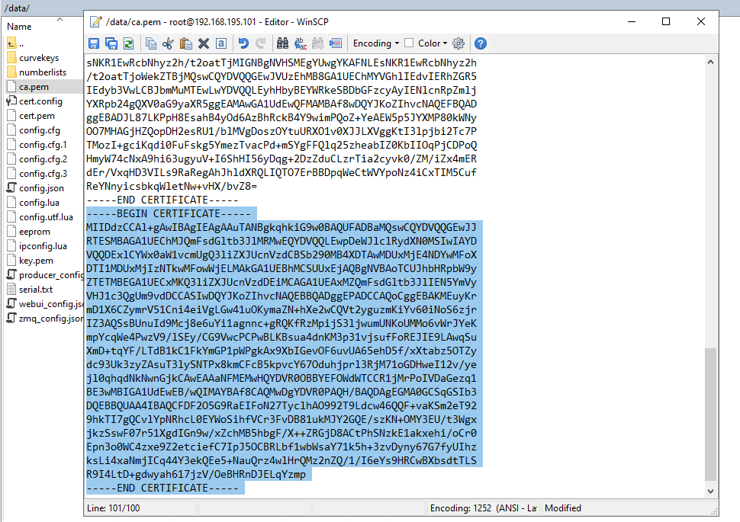Select zmq_config.json file

tap(51, 319)
